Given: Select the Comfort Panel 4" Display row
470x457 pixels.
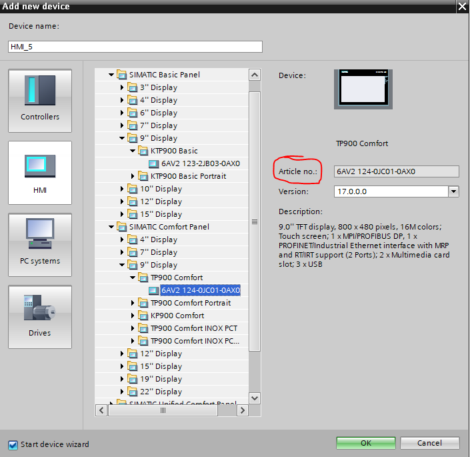Looking at the screenshot, I should tap(172, 240).
